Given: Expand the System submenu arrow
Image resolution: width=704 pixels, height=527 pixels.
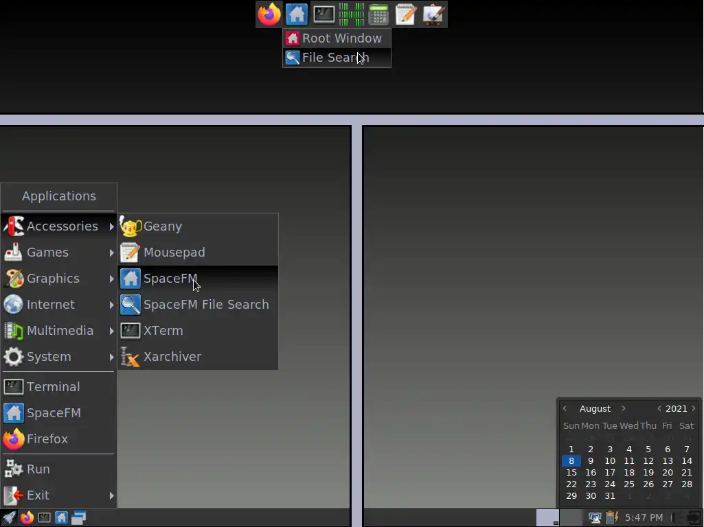Looking at the screenshot, I should (111, 357).
